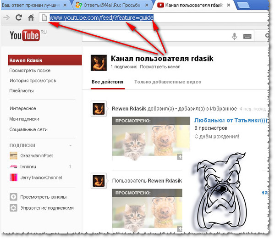Screen dimensions: 275x239
Task: Open GrazhdaninPoet subscription name
Action: (37, 156)
